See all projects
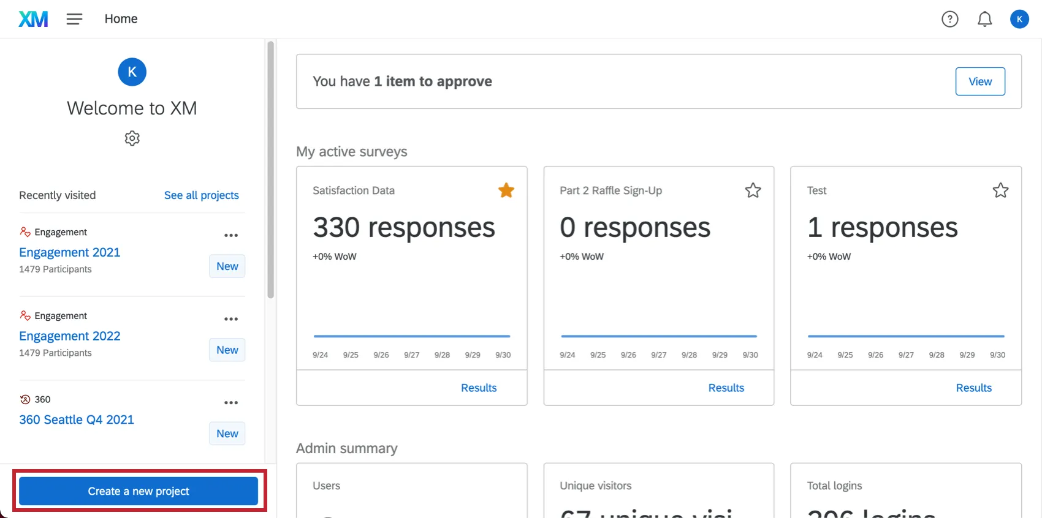Viewport: 1042px width, 518px height. (201, 195)
